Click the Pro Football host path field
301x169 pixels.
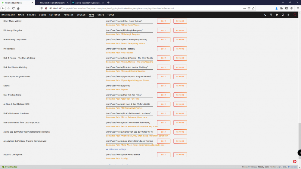(x=129, y=49)
